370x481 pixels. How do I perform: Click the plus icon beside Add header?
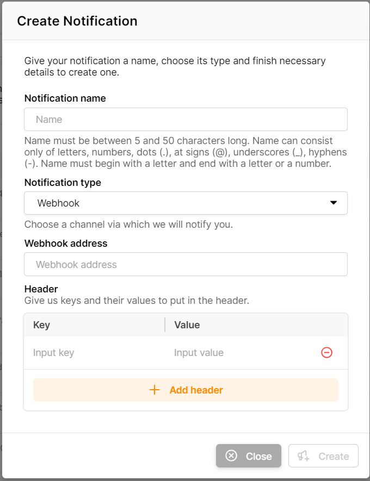(155, 390)
